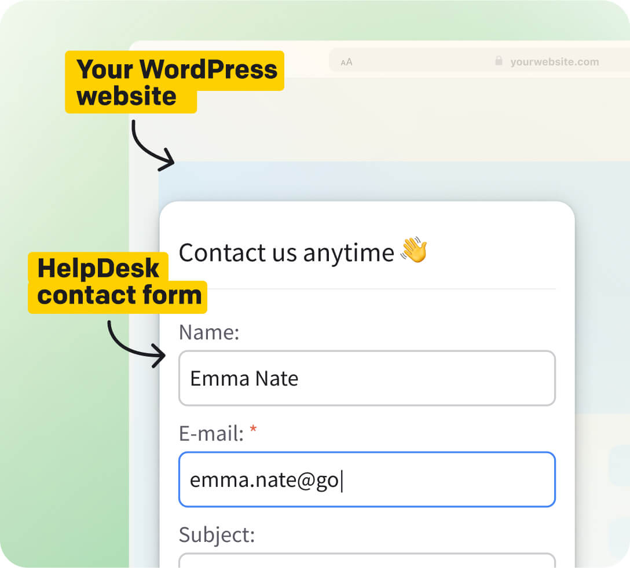Image resolution: width=630 pixels, height=568 pixels.
Task: Click the padlock icon in the address bar
Action: (x=499, y=61)
